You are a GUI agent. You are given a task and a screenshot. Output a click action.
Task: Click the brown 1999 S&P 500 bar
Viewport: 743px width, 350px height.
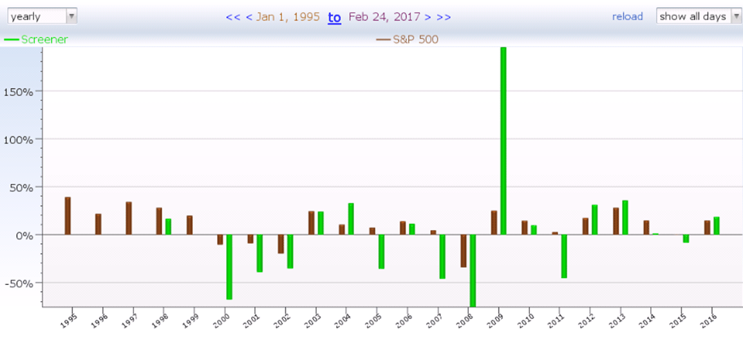(189, 225)
